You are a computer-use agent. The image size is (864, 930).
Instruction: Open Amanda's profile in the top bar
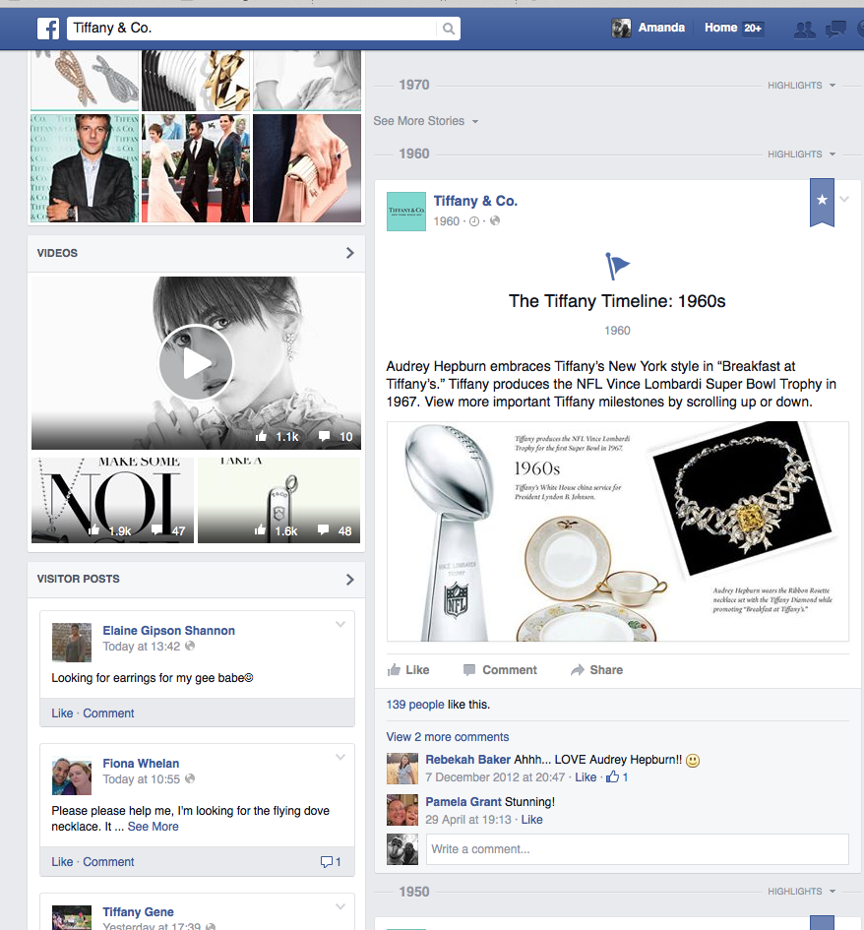pos(648,28)
